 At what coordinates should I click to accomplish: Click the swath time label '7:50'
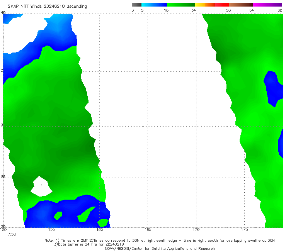[12, 234]
